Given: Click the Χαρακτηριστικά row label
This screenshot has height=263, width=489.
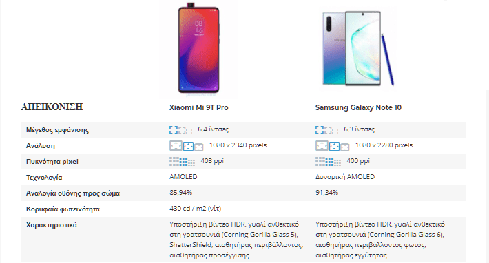Looking at the screenshot, I should coord(52,225).
